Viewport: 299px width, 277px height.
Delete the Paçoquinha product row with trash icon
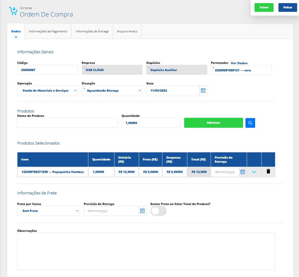tap(268, 172)
